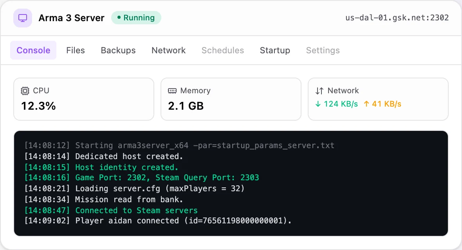This screenshot has height=250, width=462.
Task: Click log line Host identity created
Action: click(x=101, y=167)
